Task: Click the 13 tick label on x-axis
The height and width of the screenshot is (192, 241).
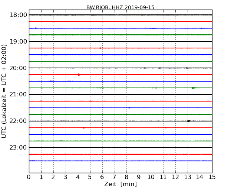Action: [x=188, y=177]
